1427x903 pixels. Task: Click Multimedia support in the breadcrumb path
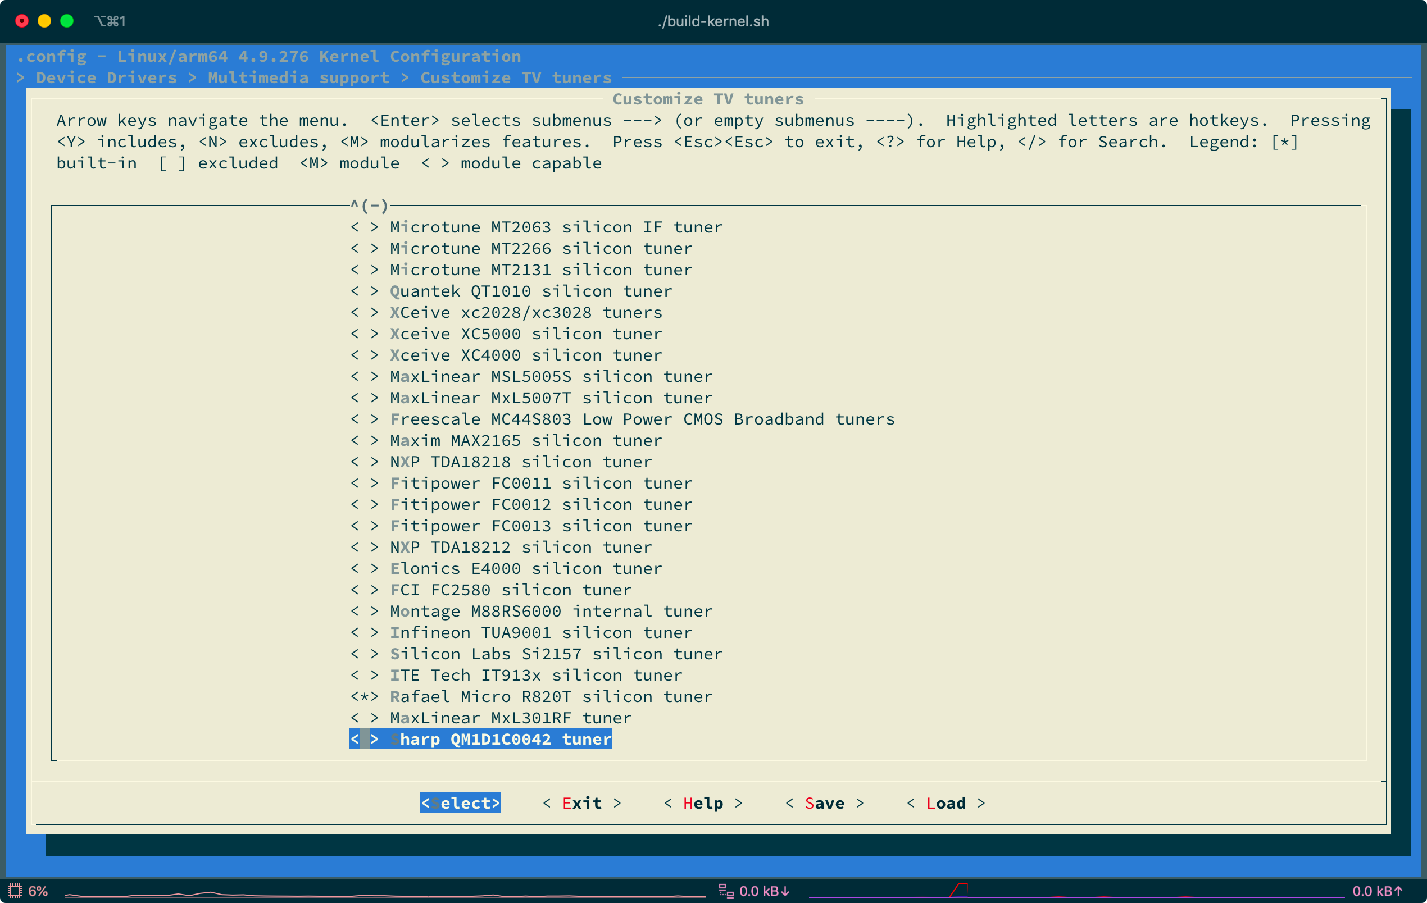[298, 77]
